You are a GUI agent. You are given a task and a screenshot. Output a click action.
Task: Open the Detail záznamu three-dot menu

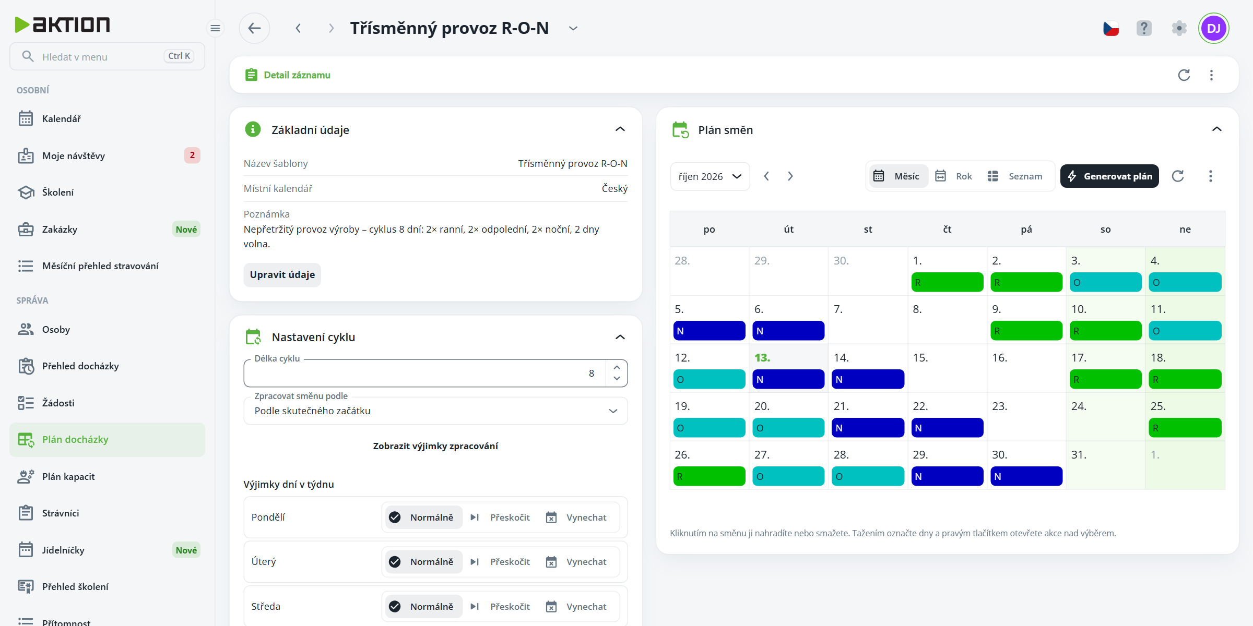(x=1212, y=75)
